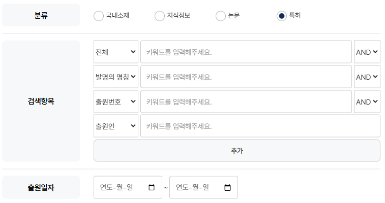Open the 발명의 명칭 field dropdown
The height and width of the screenshot is (203, 385).
click(x=116, y=77)
